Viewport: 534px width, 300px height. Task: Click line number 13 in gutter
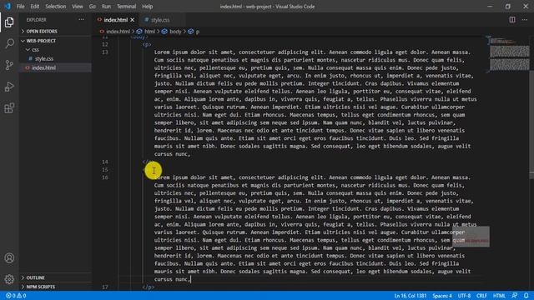(105, 52)
